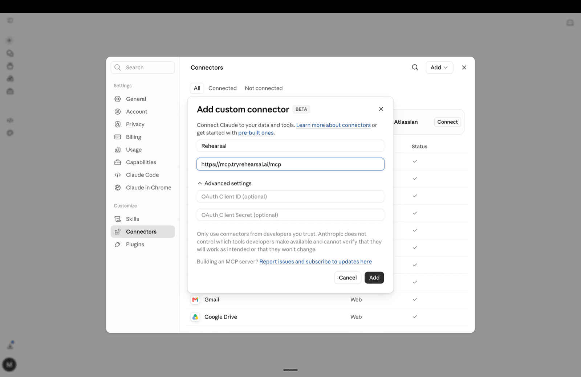Click the Chrome icon beside Claude in Chrome
581x377 pixels.
(118, 188)
